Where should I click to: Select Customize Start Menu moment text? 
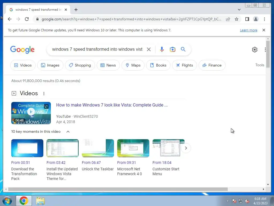coord(166,171)
